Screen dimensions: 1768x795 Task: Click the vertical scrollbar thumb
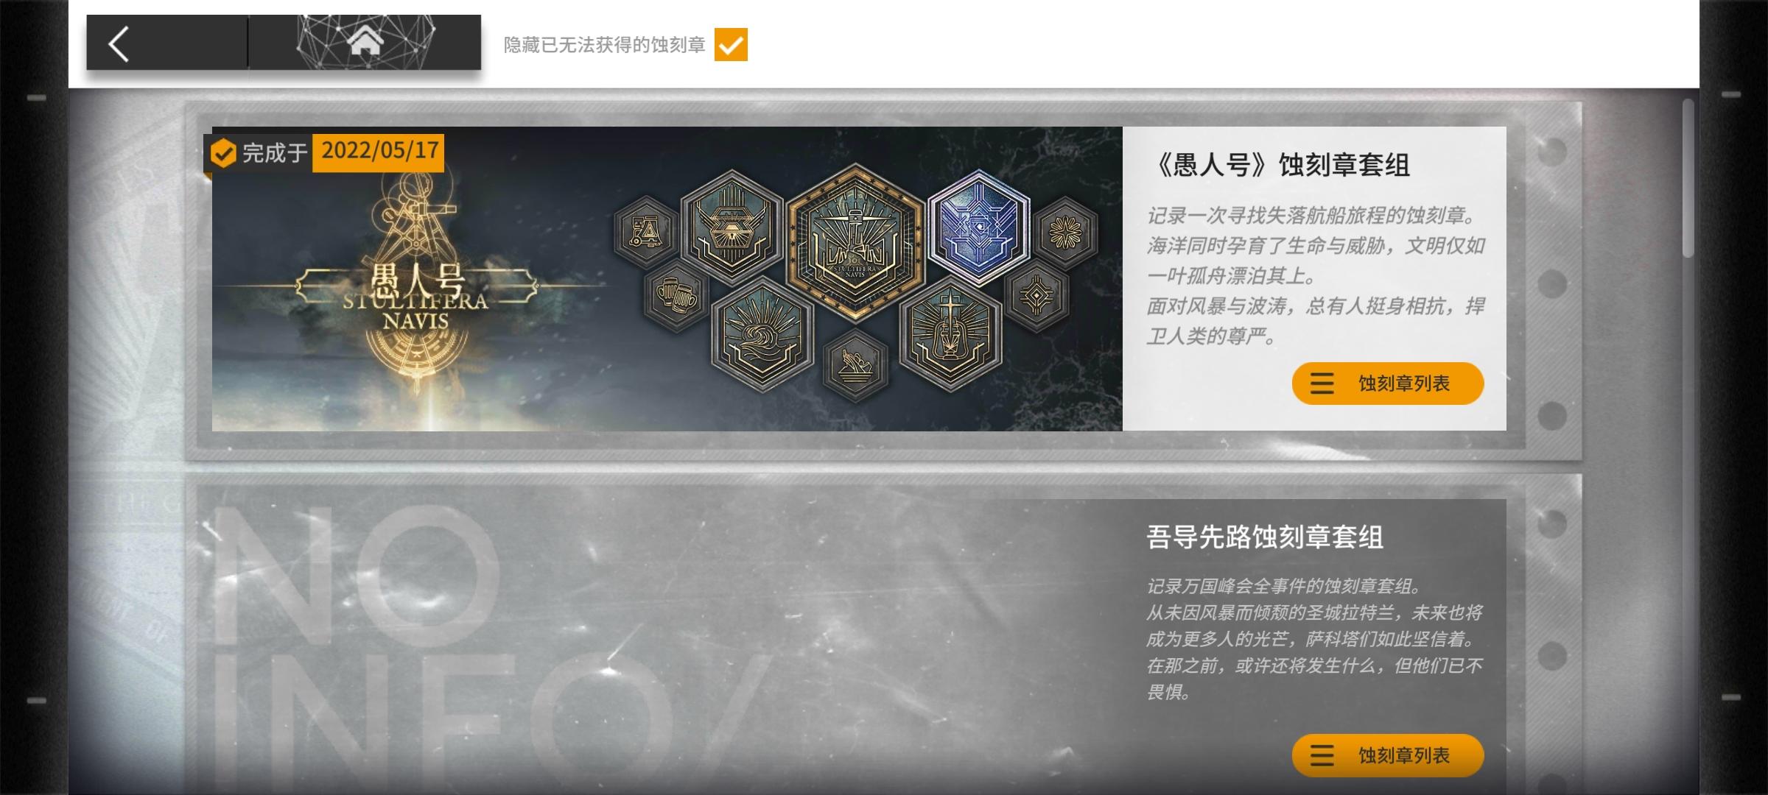(1688, 179)
